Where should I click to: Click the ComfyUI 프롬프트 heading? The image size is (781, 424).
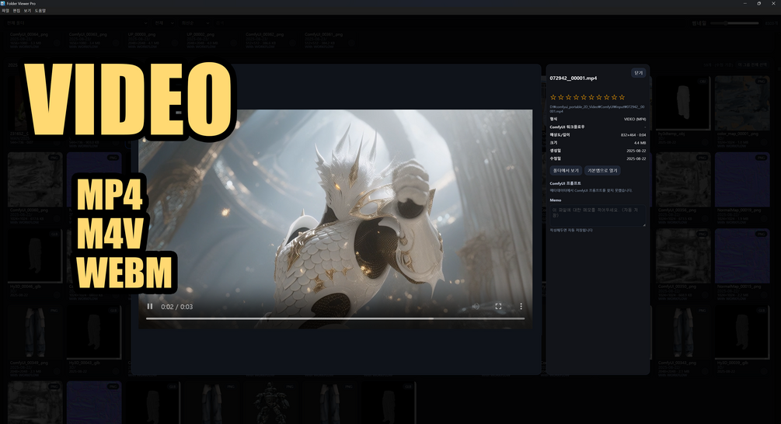pos(565,183)
